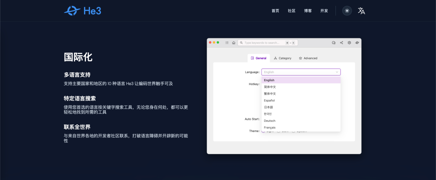Click the share icon in the app toolbar
Image resolution: width=436 pixels, height=180 pixels.
coord(342,43)
